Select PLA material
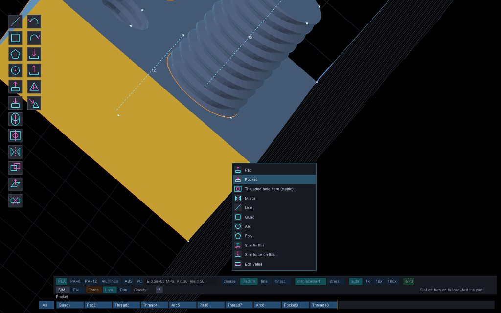The image size is (501, 313). 62,281
